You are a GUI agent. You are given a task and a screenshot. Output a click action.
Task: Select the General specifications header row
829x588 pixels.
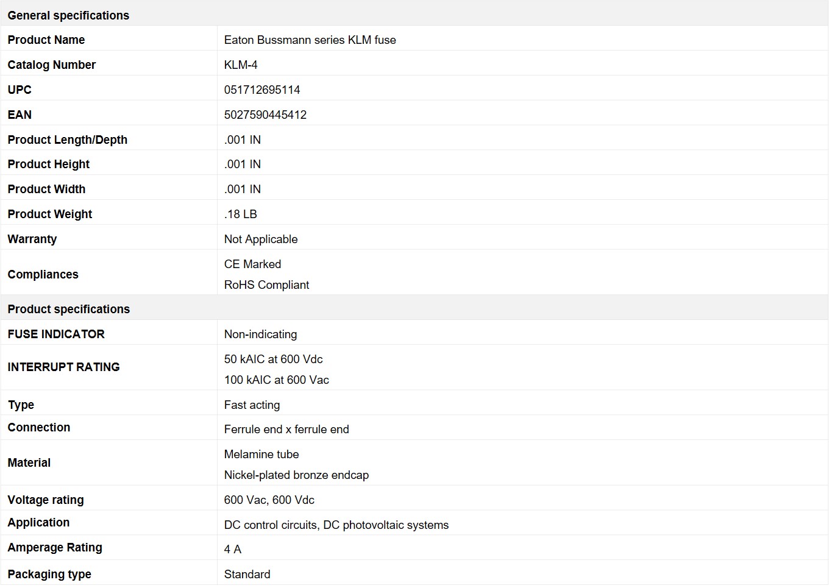[x=415, y=15]
